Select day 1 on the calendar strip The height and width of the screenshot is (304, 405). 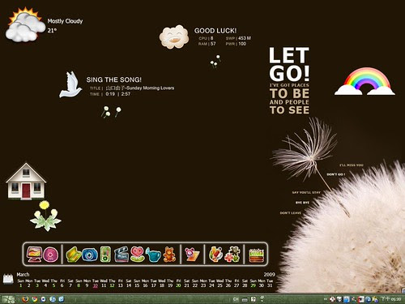pos(21,285)
